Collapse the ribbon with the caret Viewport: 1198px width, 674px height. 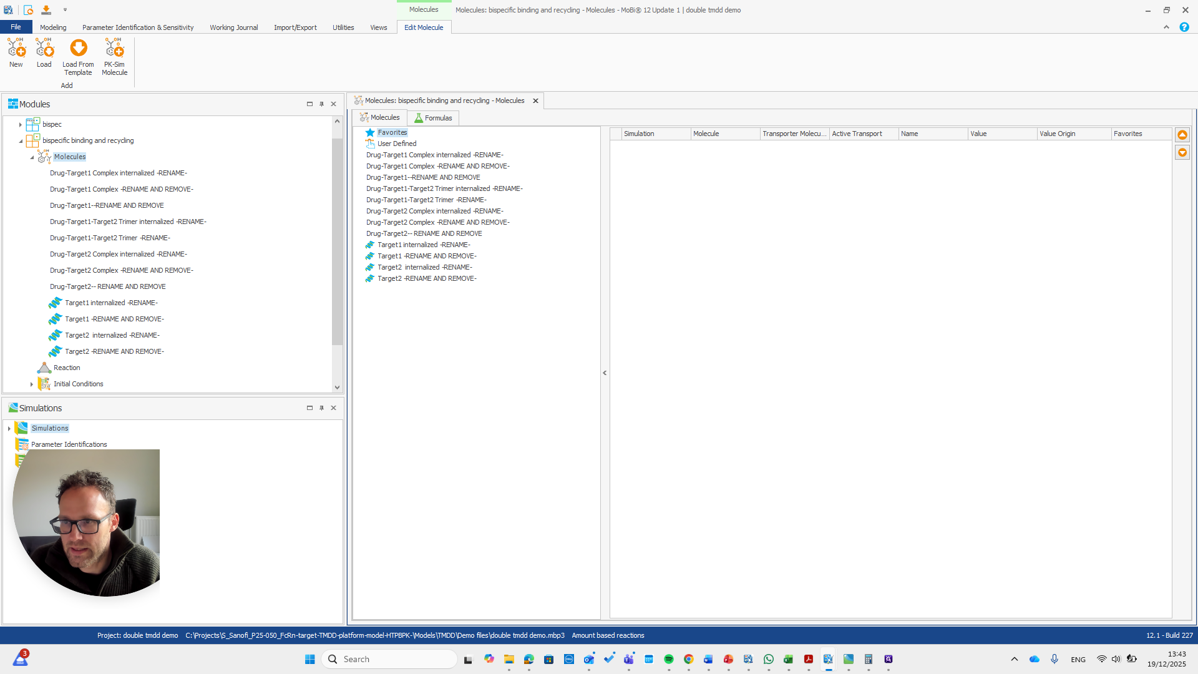[1166, 27]
